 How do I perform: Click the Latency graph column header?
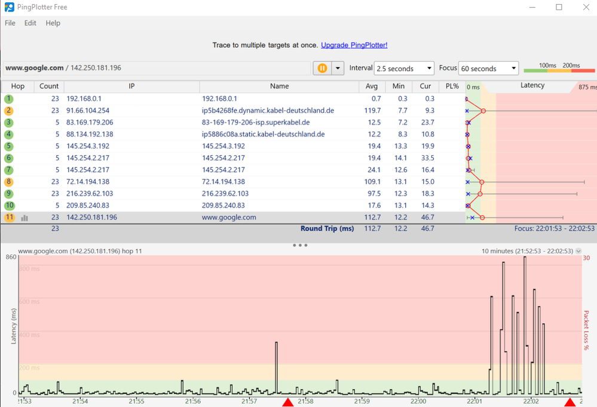(532, 85)
